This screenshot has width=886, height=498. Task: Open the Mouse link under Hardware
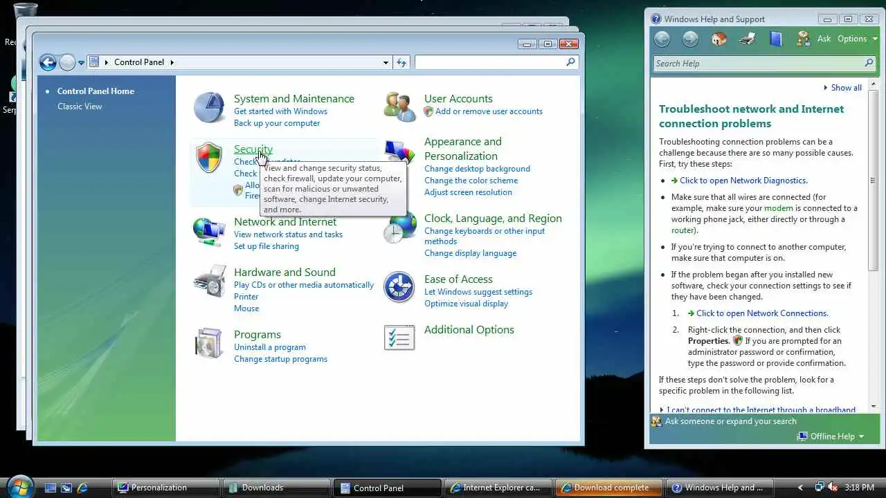[246, 308]
